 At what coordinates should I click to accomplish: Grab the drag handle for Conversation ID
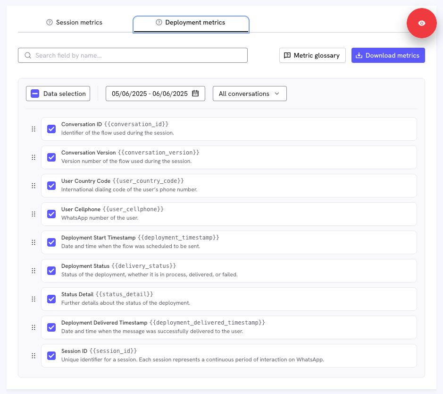[x=33, y=129]
